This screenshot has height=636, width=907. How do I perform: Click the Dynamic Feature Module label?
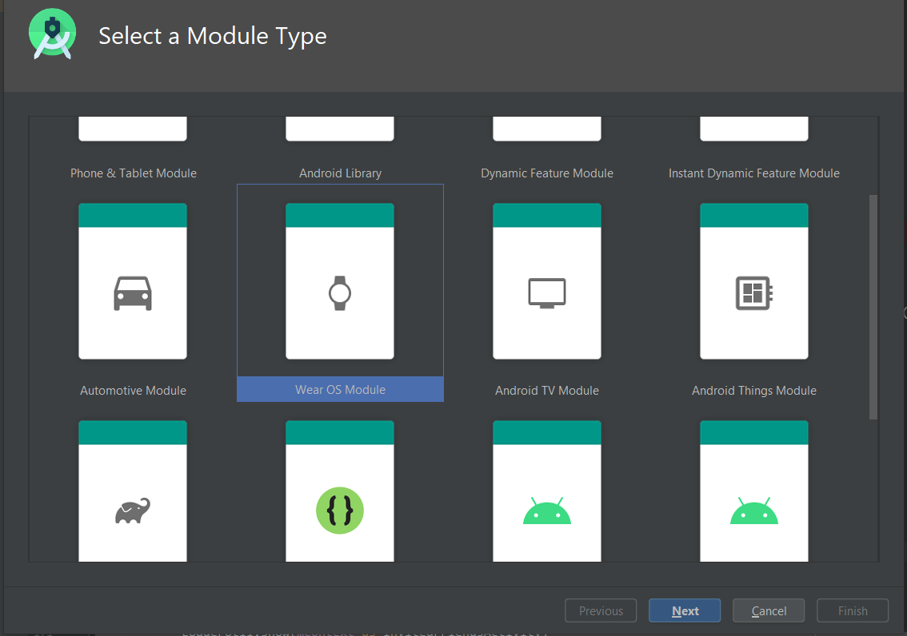click(x=546, y=173)
